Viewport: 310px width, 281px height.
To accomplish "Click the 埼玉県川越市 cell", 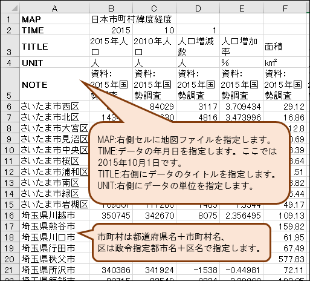I will (54, 215).
